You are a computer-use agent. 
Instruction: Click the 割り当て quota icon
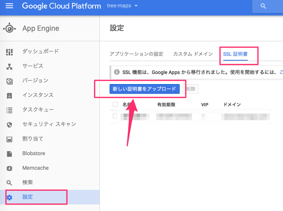(x=9, y=139)
